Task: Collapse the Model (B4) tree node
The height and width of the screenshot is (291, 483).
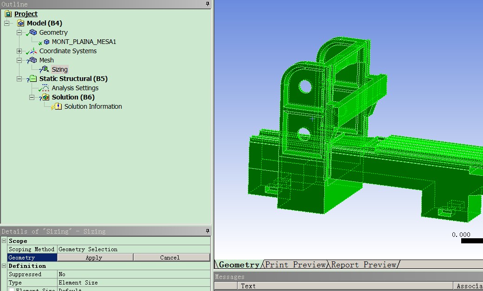Action: point(7,23)
